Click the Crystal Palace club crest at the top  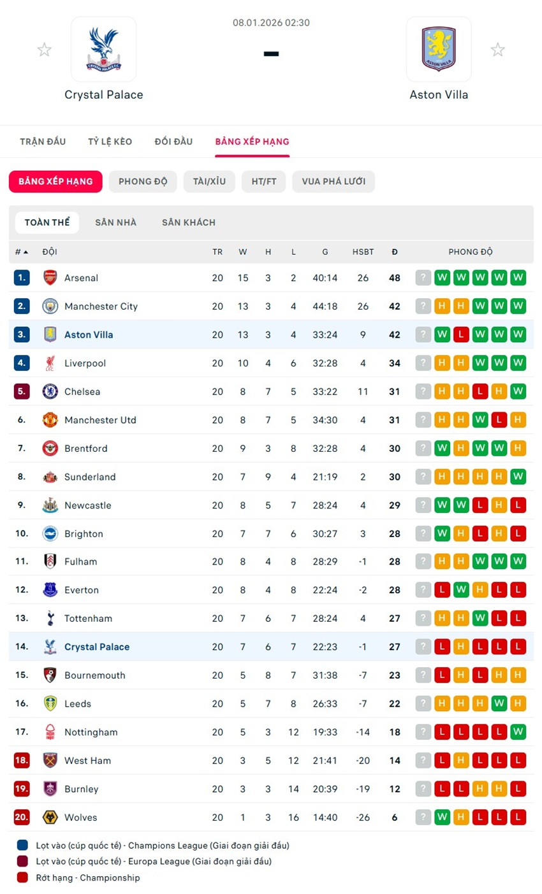104,49
